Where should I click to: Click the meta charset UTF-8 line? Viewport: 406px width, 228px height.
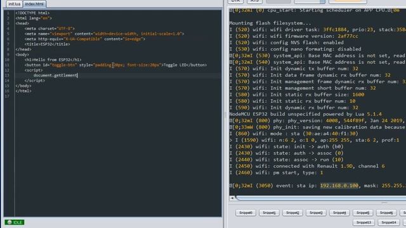[x=49, y=28]
